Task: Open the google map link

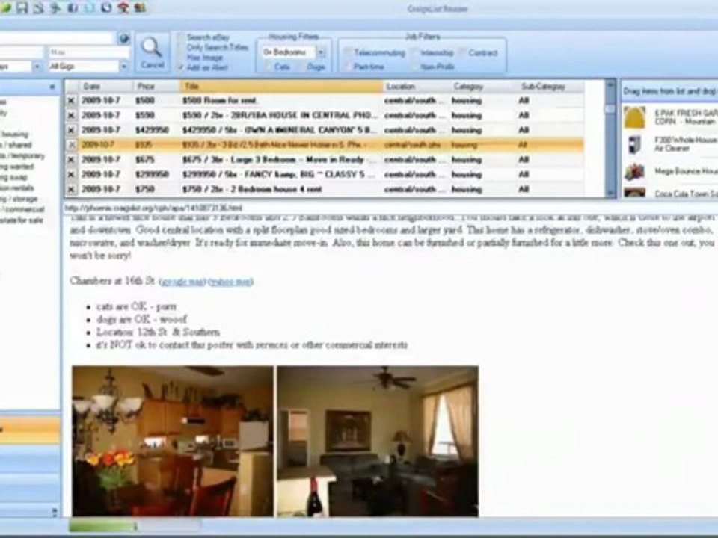Action: (x=182, y=282)
